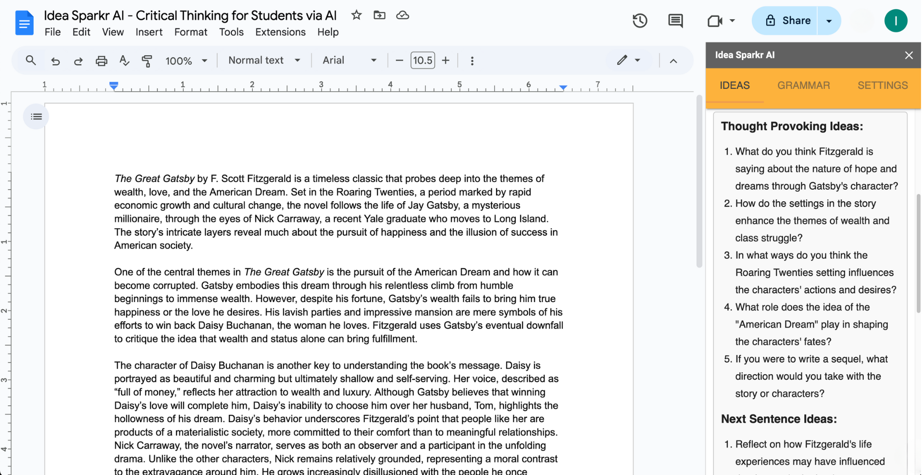Click the 'Thought Provoking Ideas:' heading

(792, 126)
